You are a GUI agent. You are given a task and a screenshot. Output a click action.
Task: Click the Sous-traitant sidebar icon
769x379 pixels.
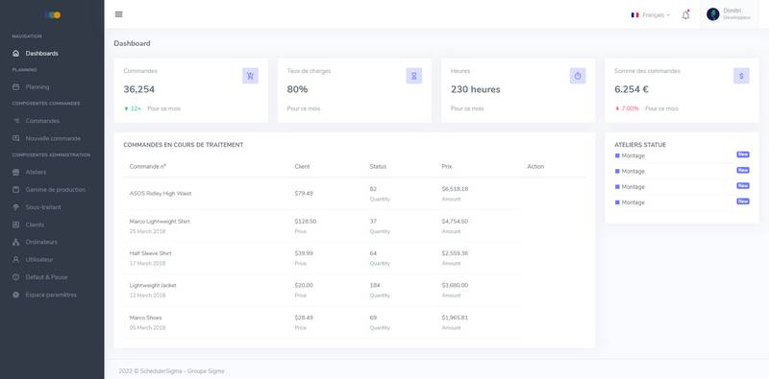click(15, 207)
